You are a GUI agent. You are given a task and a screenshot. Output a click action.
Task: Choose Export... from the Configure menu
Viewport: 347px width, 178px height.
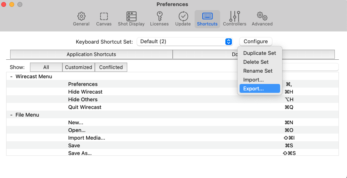point(259,88)
